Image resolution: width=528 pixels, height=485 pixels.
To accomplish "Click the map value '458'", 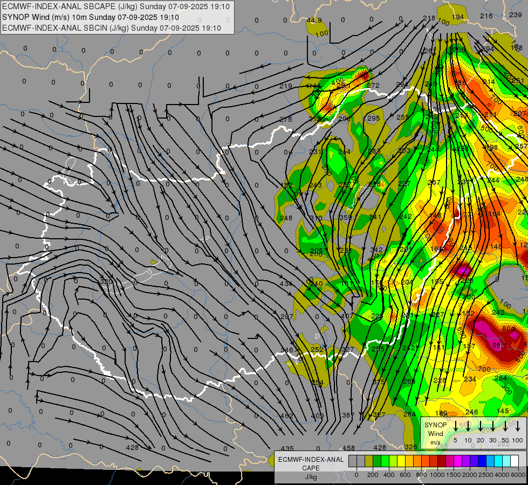I will click(x=348, y=448).
